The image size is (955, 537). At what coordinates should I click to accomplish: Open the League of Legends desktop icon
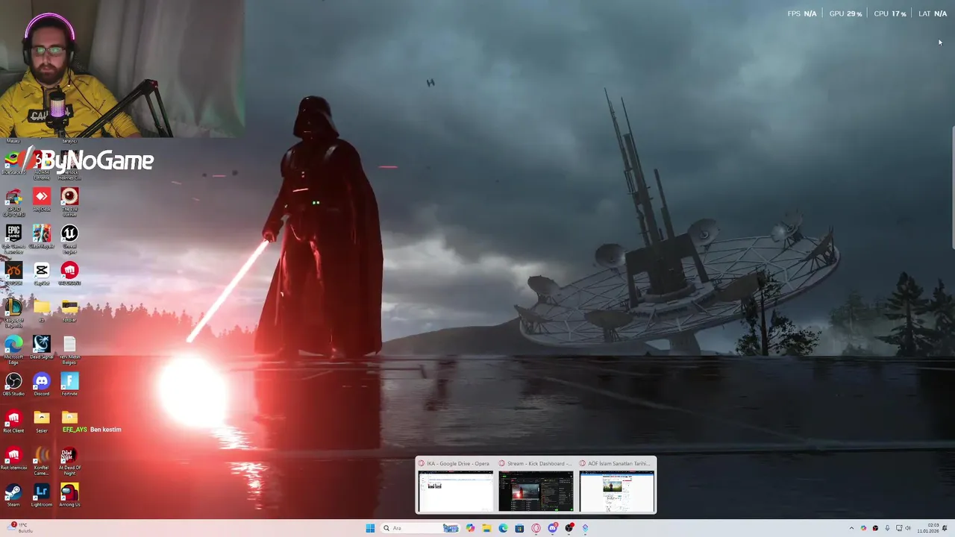(13, 312)
